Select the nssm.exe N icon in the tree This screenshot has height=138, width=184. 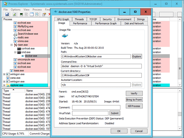pos(15,45)
